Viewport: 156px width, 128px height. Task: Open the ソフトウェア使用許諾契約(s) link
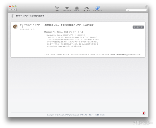point(118,55)
